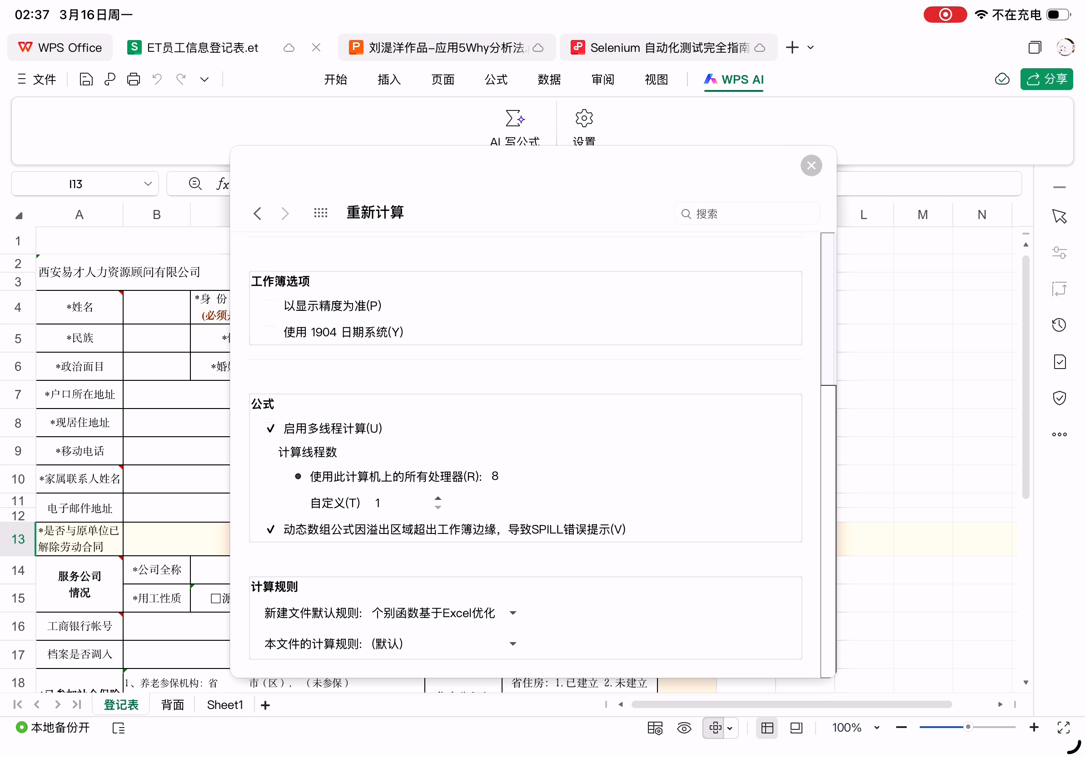Click the shield icon in right sidebar
The image size is (1085, 758).
[x=1059, y=398]
